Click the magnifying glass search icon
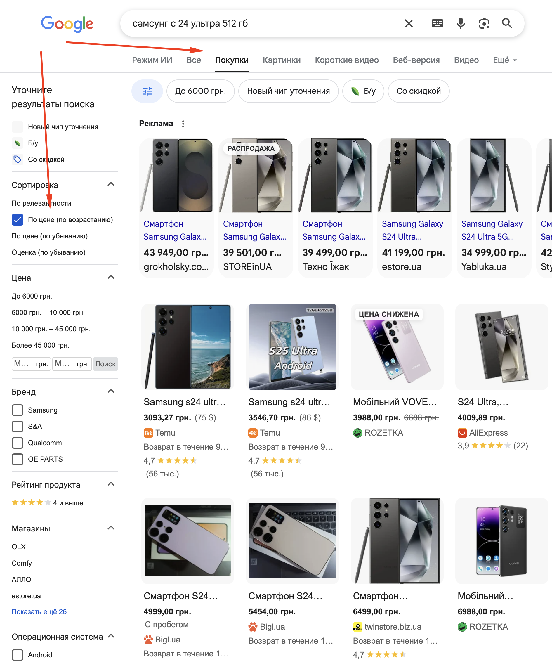 (507, 23)
